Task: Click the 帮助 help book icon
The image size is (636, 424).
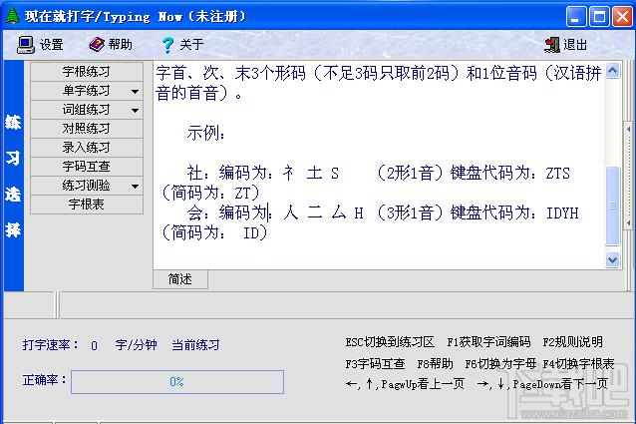Action: [97, 44]
